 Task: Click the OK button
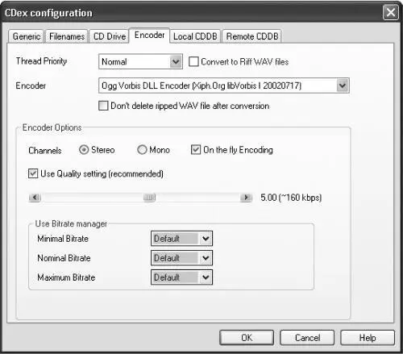tap(247, 338)
